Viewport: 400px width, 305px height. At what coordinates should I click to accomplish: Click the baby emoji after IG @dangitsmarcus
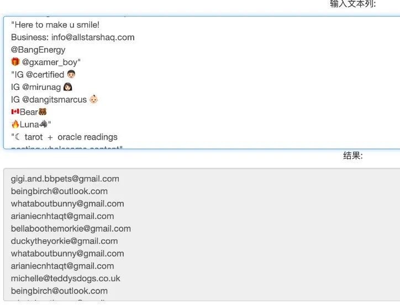tap(94, 100)
